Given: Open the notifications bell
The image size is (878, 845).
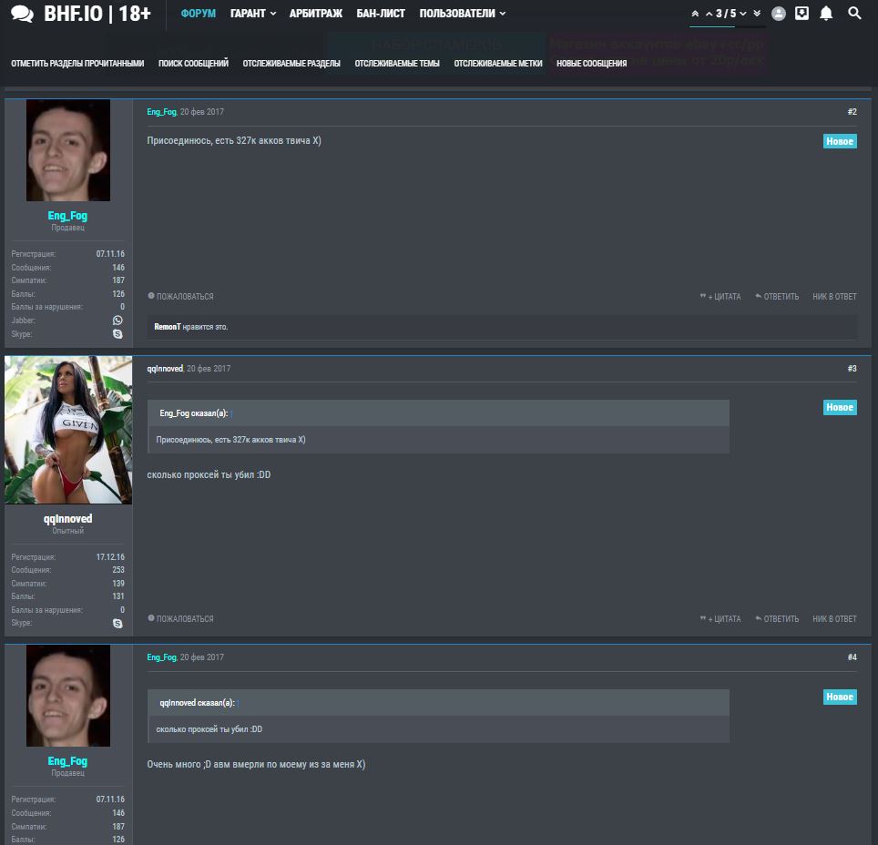Looking at the screenshot, I should pos(826,14).
